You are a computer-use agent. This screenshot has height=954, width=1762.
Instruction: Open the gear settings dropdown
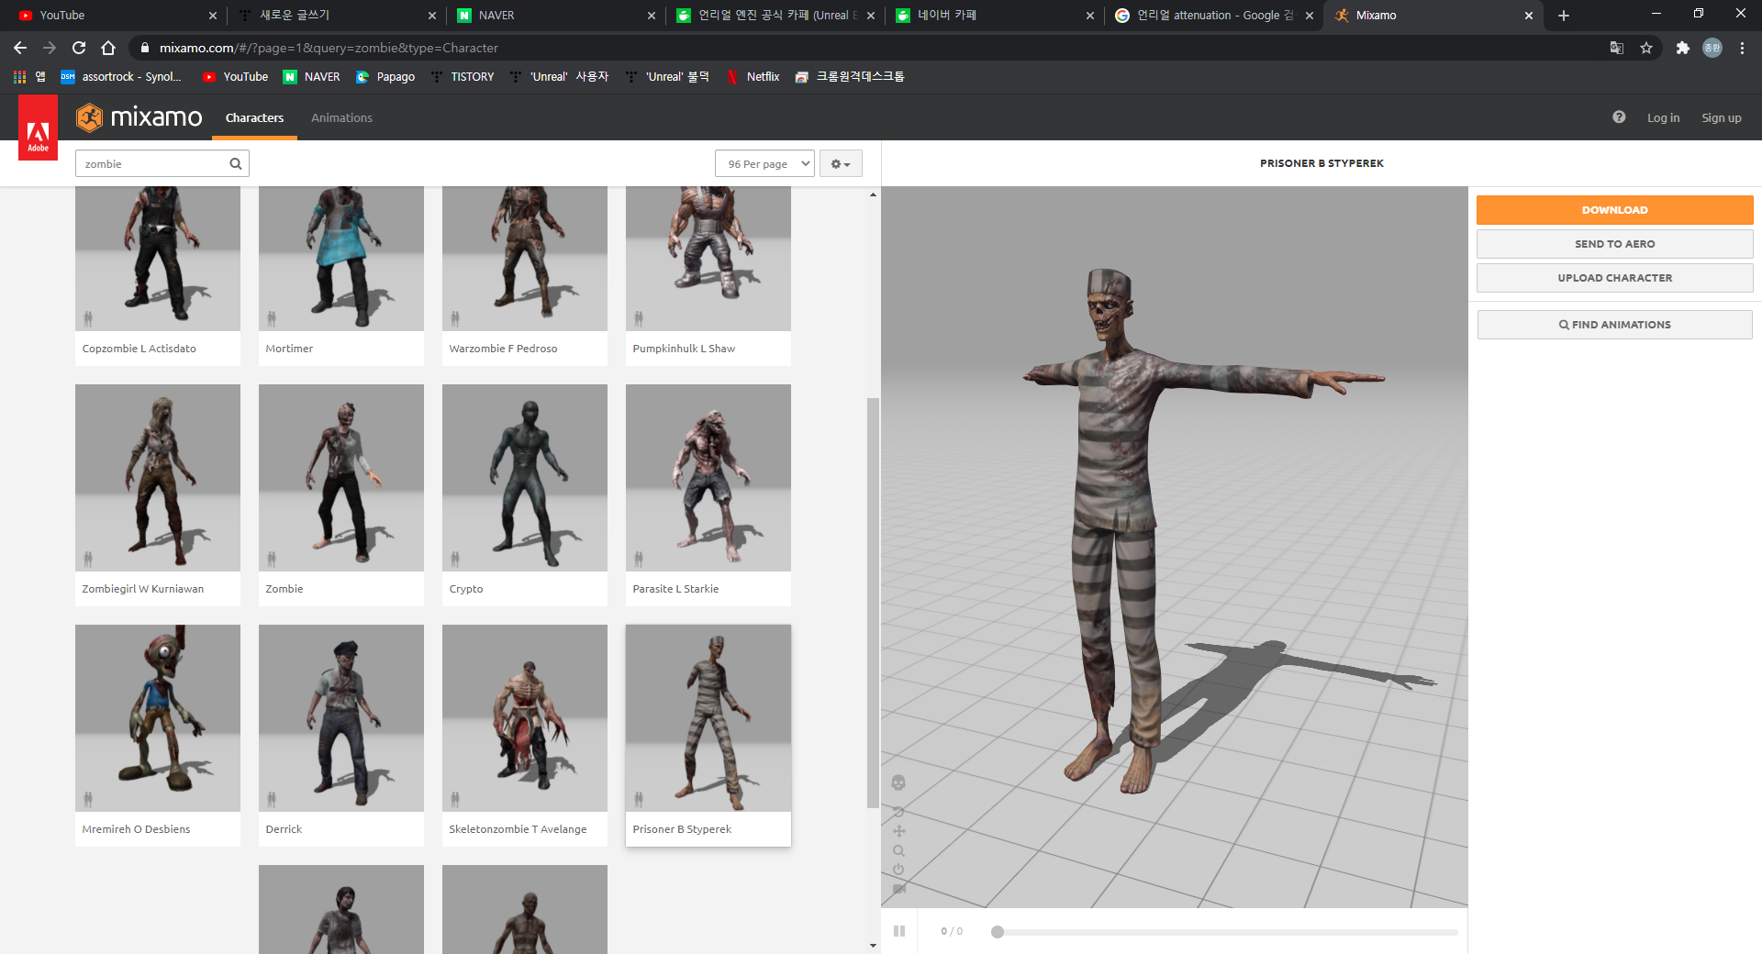[x=841, y=164]
